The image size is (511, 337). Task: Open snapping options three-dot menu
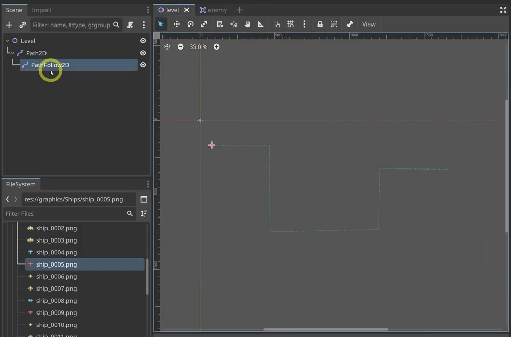pos(304,24)
